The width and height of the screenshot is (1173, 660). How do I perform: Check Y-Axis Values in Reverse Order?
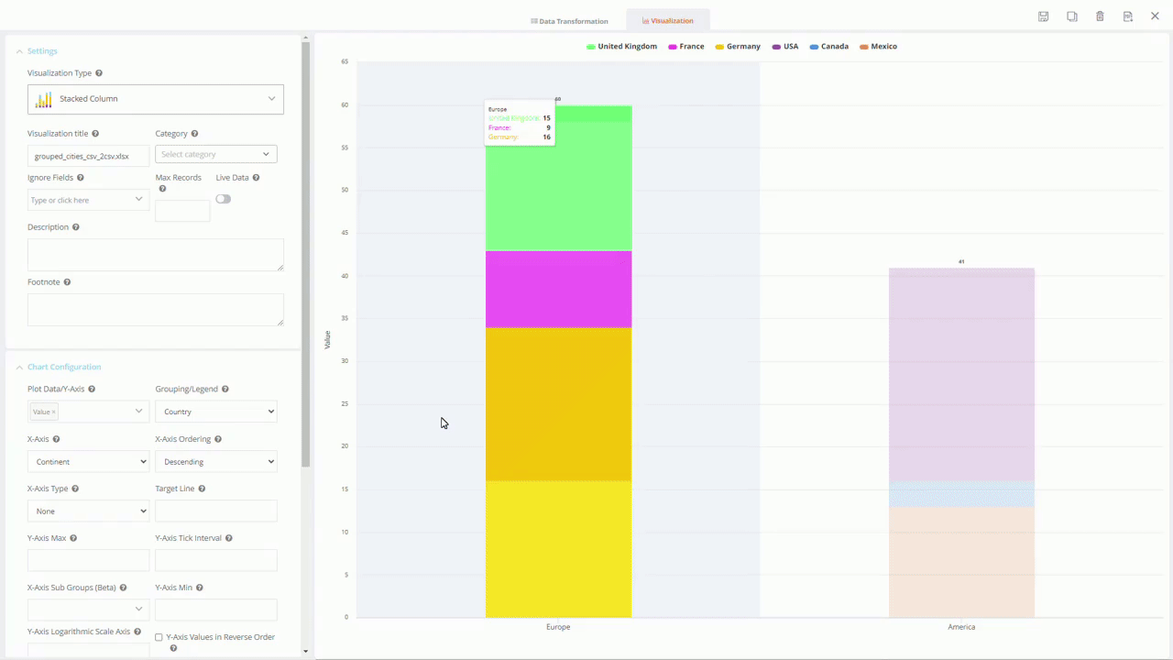159,637
